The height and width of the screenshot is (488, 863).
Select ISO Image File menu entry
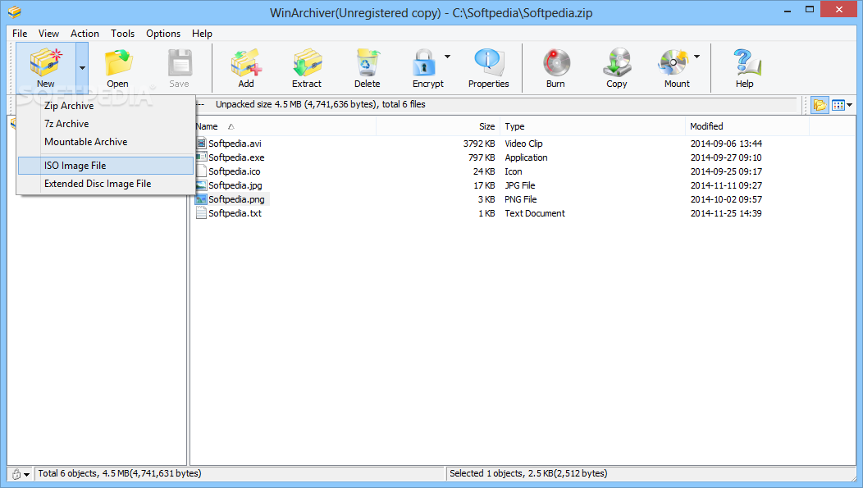(106, 166)
